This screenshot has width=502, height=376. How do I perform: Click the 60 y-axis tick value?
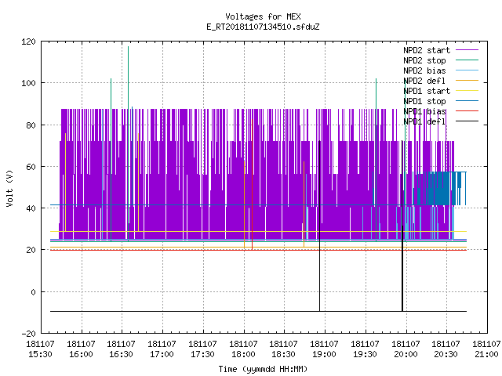coord(31,167)
